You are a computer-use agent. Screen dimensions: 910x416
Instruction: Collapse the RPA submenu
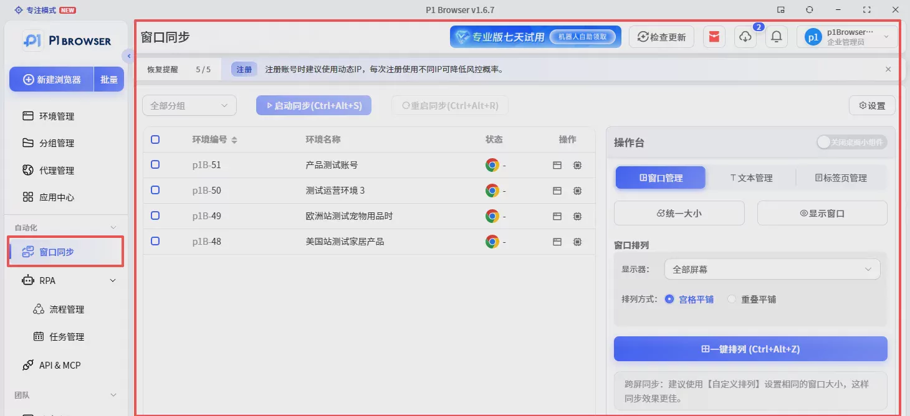(x=113, y=280)
